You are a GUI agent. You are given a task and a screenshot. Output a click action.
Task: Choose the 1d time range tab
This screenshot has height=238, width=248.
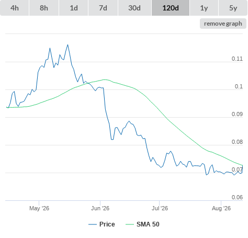[74, 8]
